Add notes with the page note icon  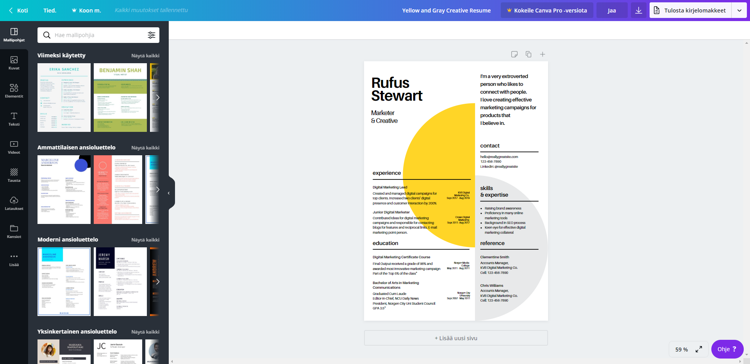tap(514, 54)
